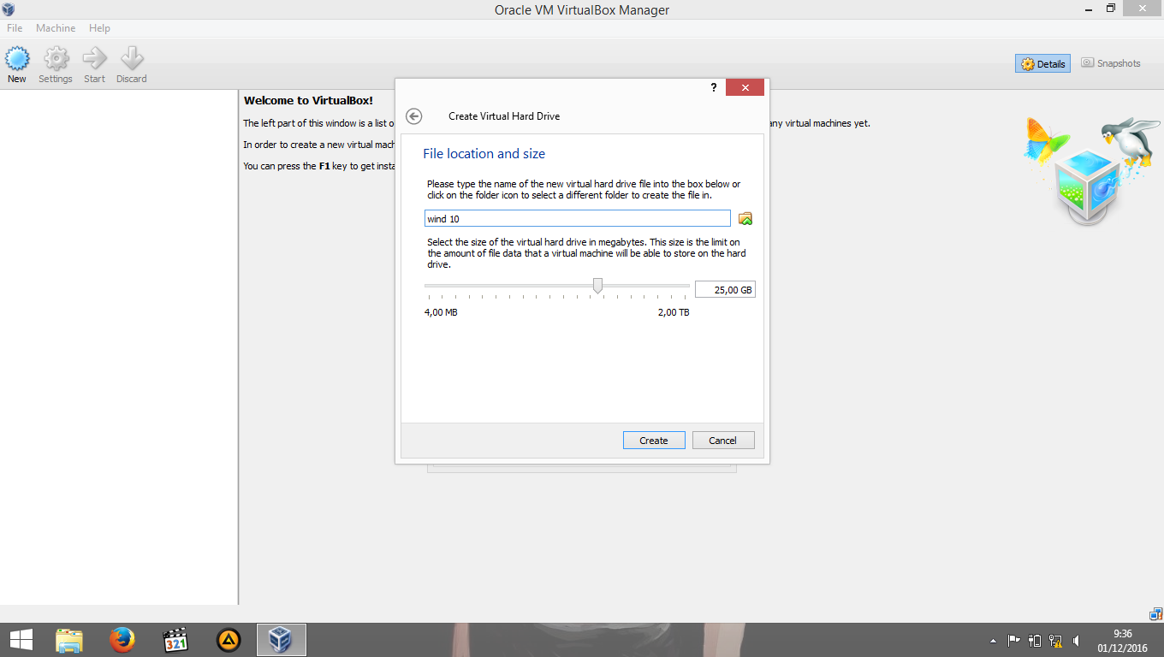Click the network tray icon
The image size is (1164, 657).
coord(1055,640)
